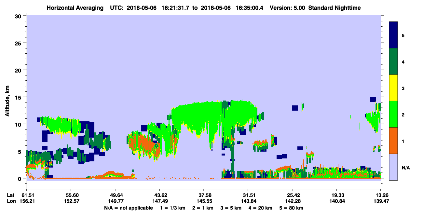Click the 'Lon' row label
This screenshot has height=217, width=423.
click(11, 201)
